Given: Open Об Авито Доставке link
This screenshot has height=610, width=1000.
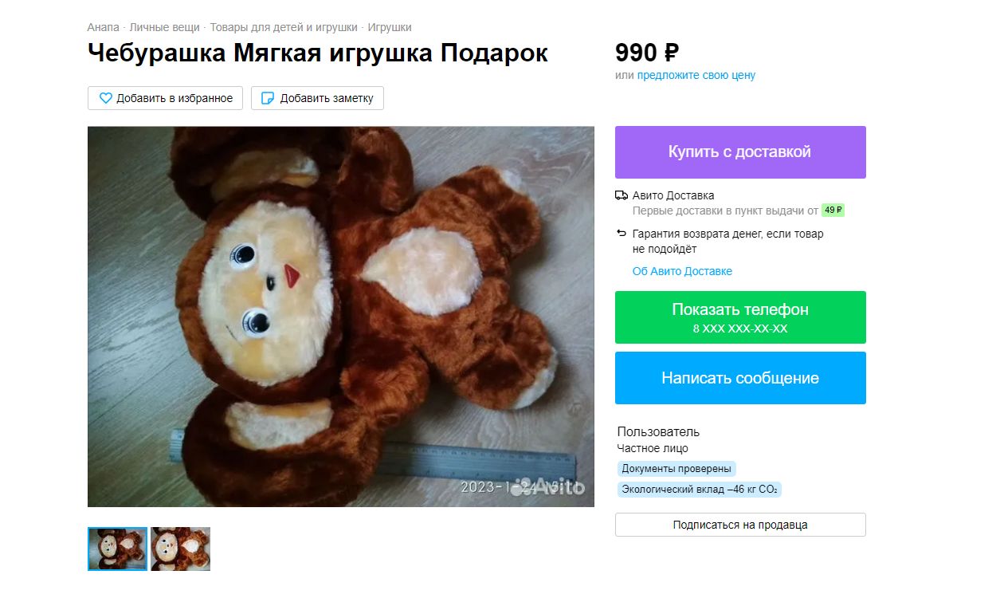Looking at the screenshot, I should click(682, 271).
